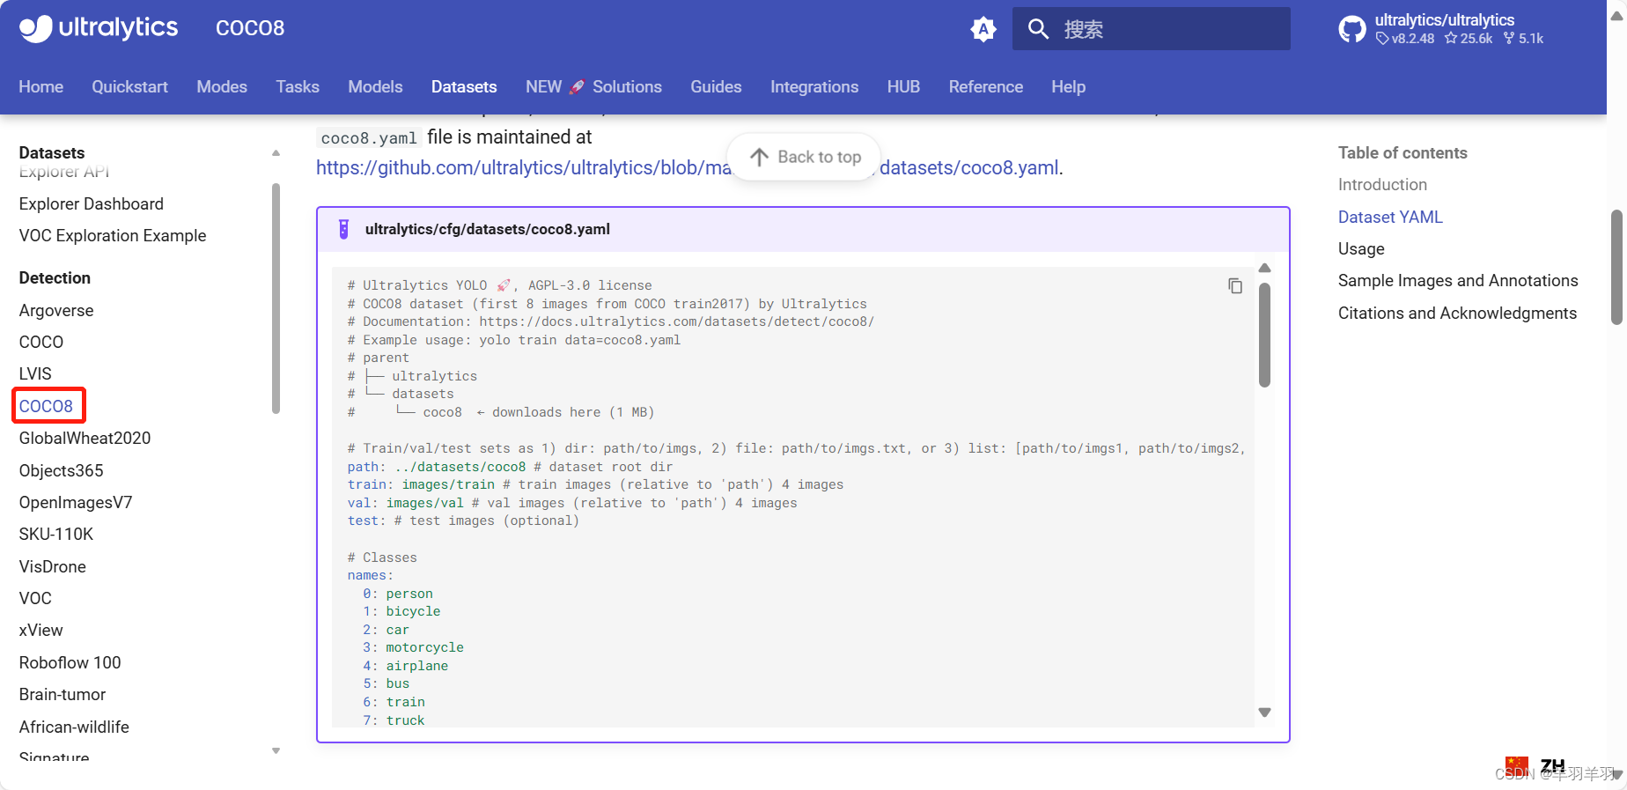Click the sidebar scroll up arrow

pos(276,153)
